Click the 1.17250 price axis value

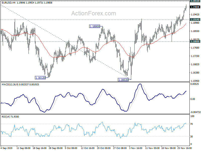[x=195, y=56]
